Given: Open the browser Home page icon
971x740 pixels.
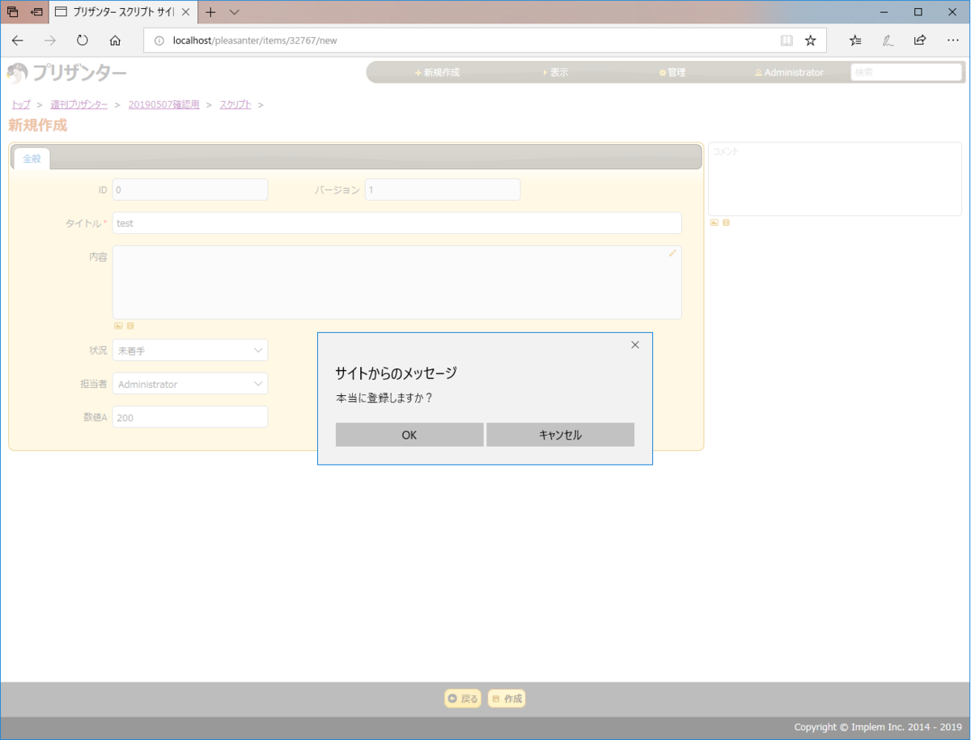Looking at the screenshot, I should (x=115, y=40).
